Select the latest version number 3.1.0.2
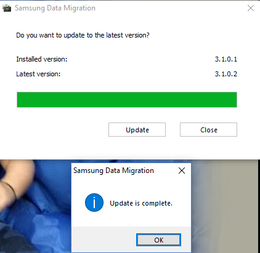 coord(226,74)
